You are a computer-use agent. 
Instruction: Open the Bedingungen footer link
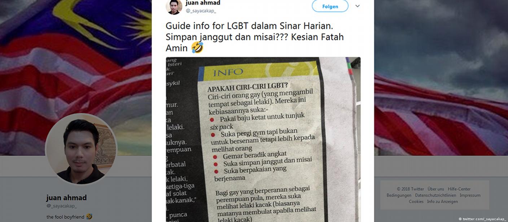[399, 195]
